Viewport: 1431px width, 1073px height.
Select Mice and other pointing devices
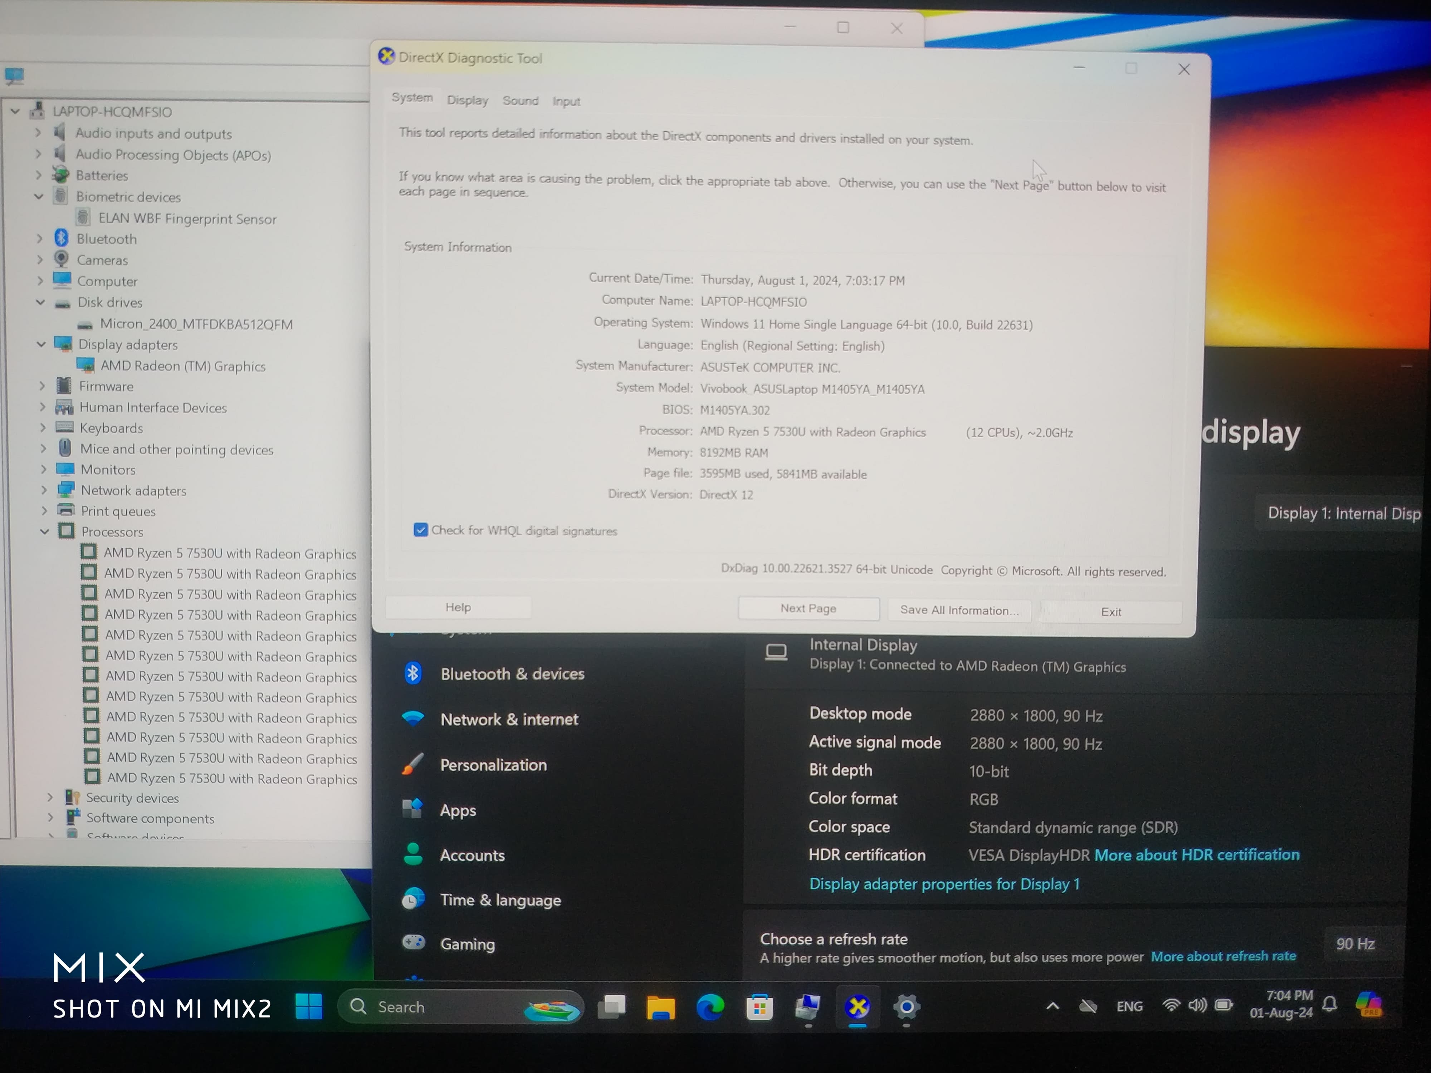point(177,449)
